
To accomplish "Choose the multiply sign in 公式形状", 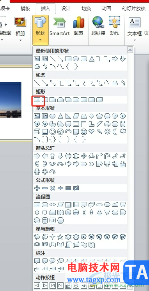I will click(53, 188).
